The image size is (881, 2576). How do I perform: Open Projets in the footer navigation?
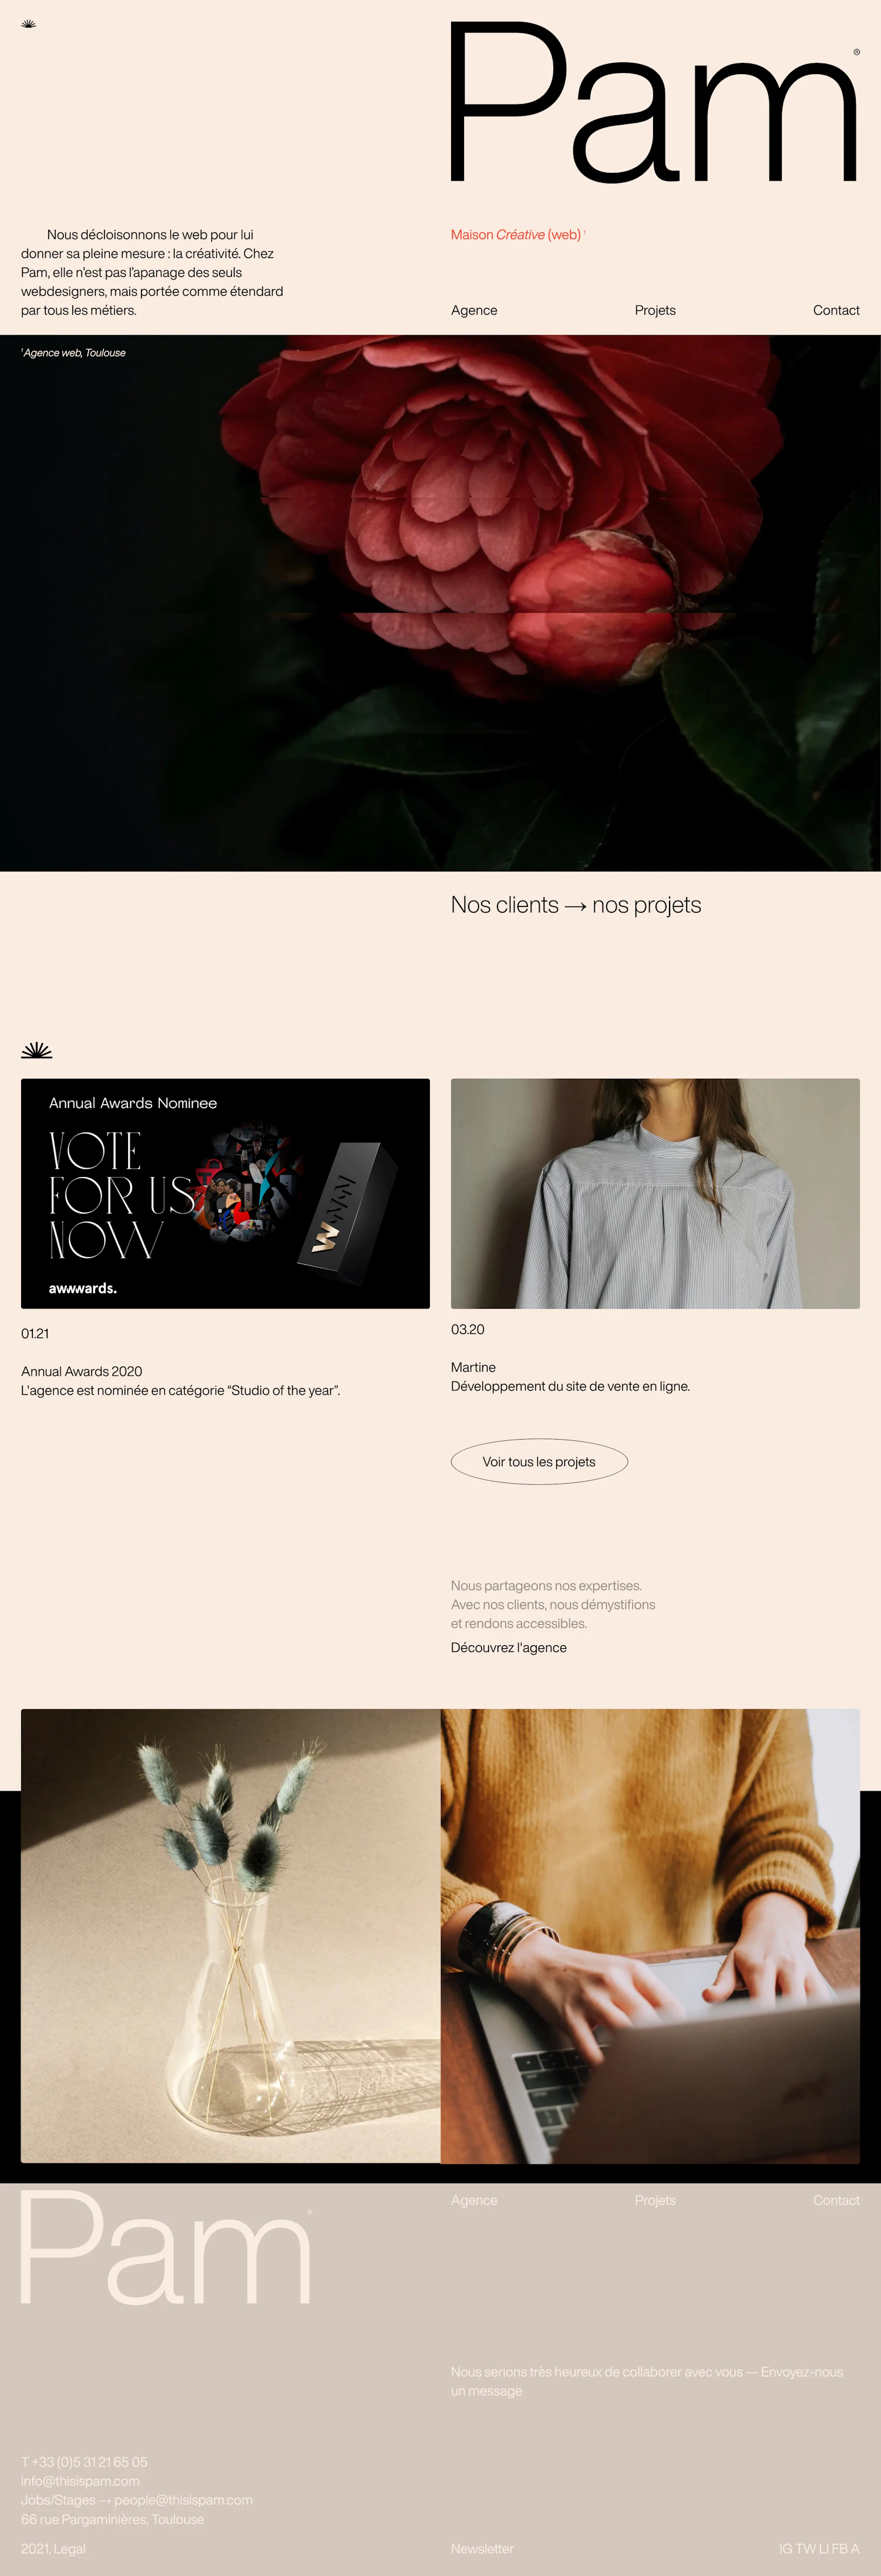pos(655,2200)
